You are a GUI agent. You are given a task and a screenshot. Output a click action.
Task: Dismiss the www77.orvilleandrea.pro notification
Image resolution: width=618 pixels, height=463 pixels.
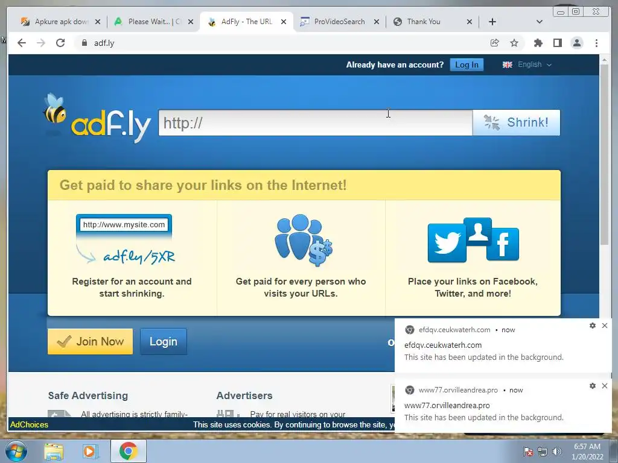pyautogui.click(x=605, y=386)
